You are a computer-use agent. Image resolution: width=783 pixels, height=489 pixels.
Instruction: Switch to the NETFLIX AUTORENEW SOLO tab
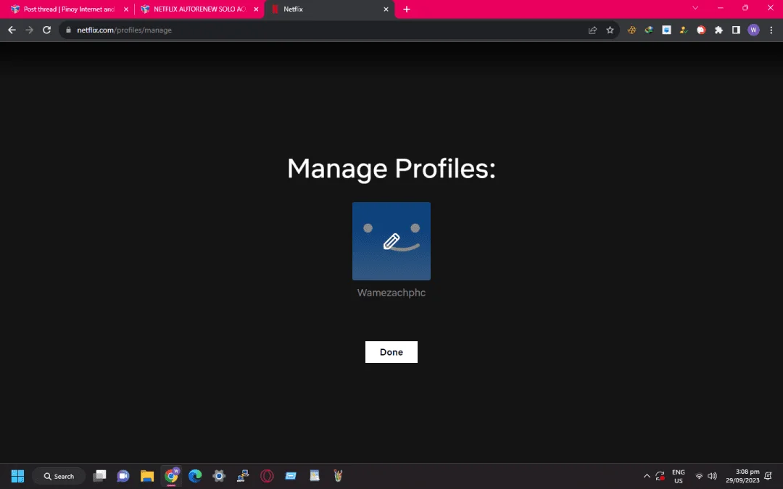[x=199, y=9]
